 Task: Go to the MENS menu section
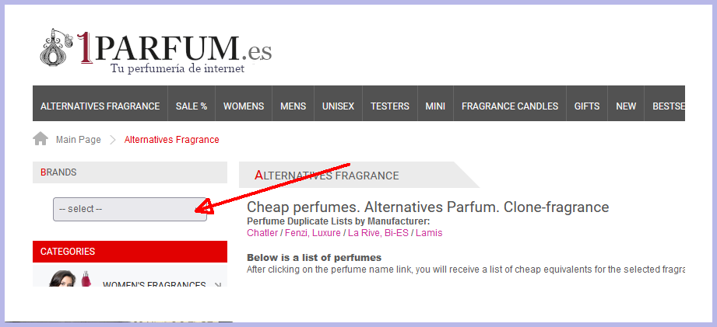(x=293, y=106)
